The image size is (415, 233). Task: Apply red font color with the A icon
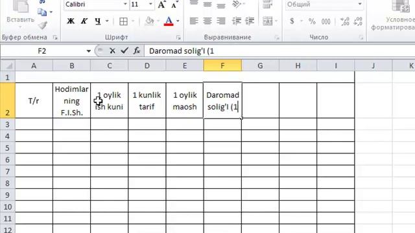coord(169,21)
